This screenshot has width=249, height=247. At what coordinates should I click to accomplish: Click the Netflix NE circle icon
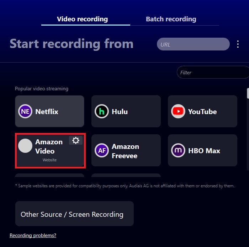click(25, 111)
